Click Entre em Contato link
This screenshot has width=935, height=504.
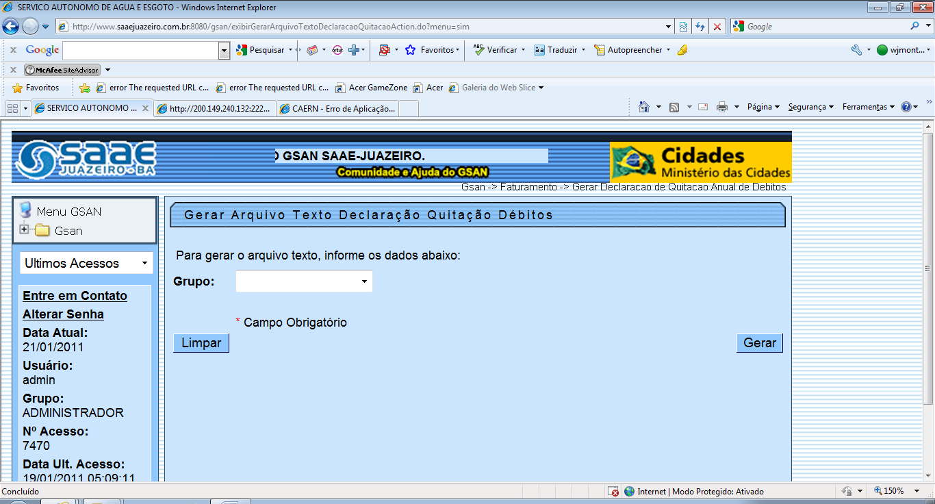[75, 296]
